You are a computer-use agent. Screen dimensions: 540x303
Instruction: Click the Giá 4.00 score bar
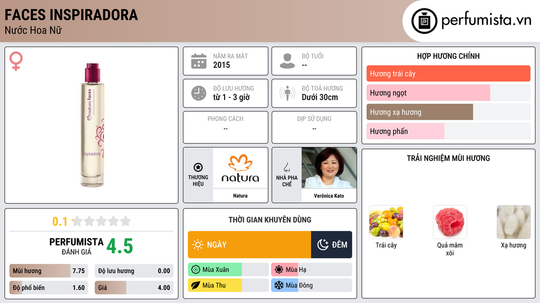[x=134, y=288]
